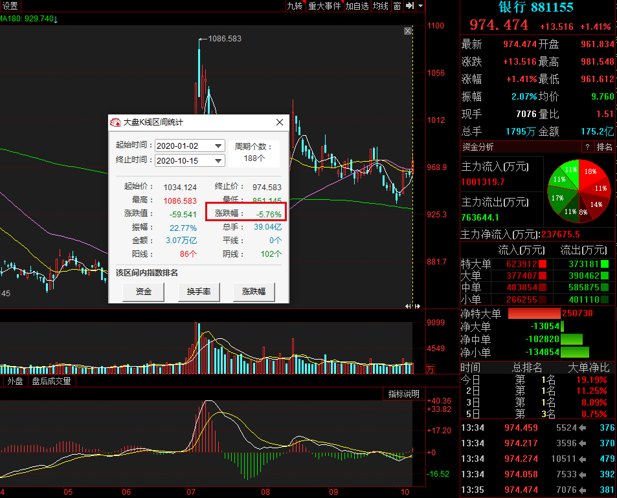Click the 资金 ranking button

(143, 292)
